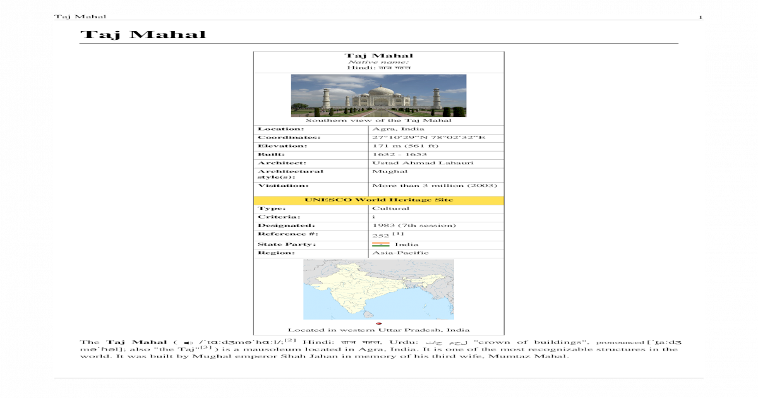Viewport: 758px width, 398px height.
Task: Select the "Designated:" row label
Action: [x=286, y=226]
